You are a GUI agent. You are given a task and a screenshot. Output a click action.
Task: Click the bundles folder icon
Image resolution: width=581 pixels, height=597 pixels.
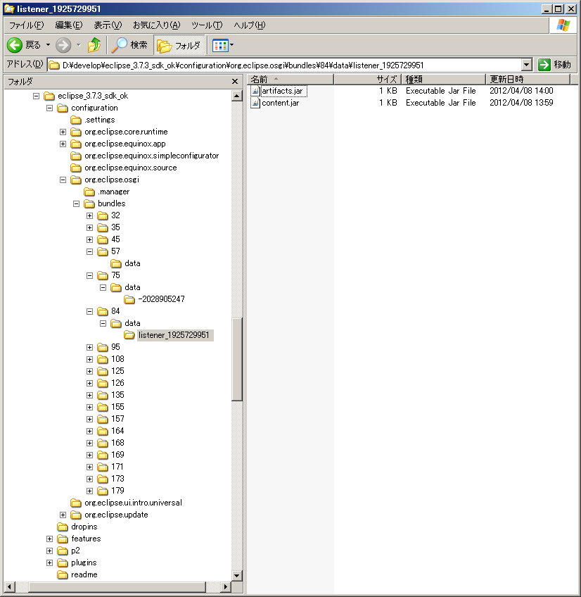tap(89, 203)
